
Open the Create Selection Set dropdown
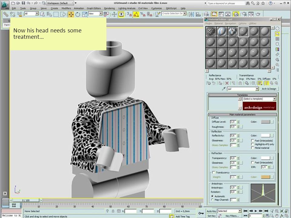pyautogui.click(x=174, y=14)
